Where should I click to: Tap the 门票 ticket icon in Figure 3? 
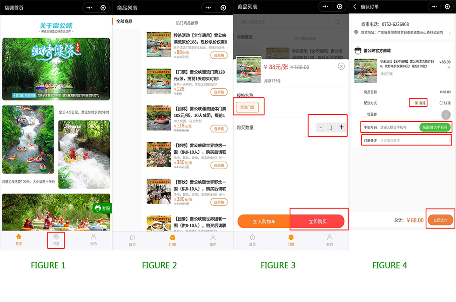pos(291,237)
